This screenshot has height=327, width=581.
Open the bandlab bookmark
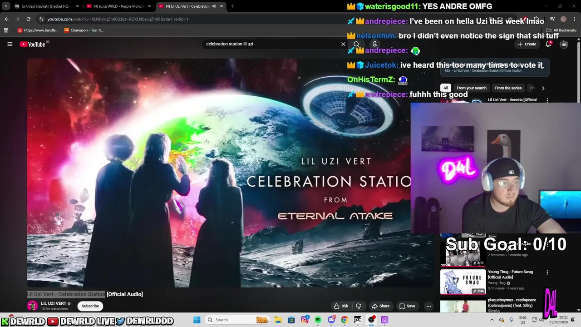(x=38, y=30)
